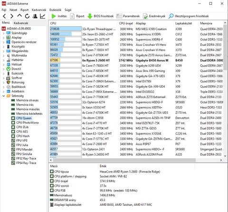228x212 pixels.
Task: Open BIOS frissítések
Action: coord(101,16)
